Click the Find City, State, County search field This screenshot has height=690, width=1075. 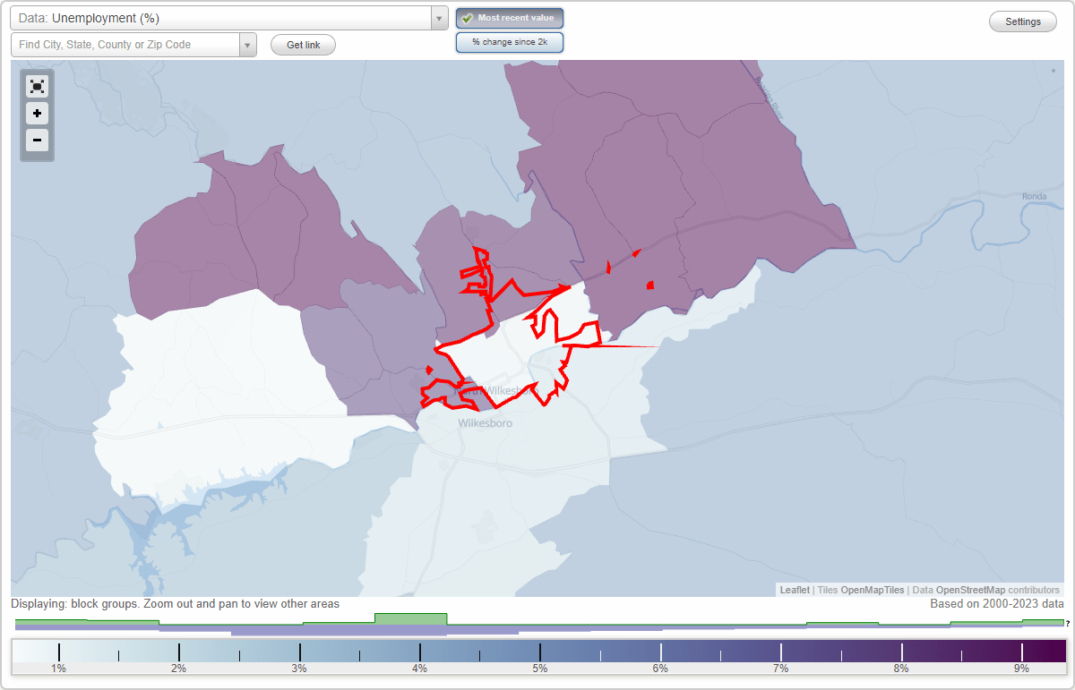125,45
